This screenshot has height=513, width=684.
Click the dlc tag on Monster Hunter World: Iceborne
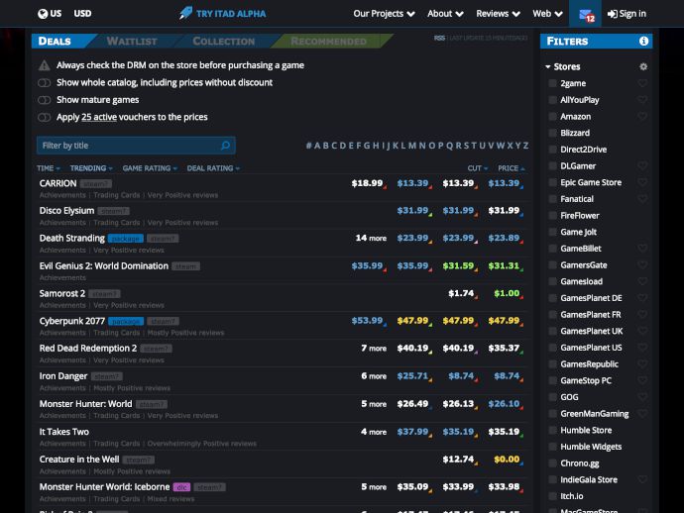[181, 487]
